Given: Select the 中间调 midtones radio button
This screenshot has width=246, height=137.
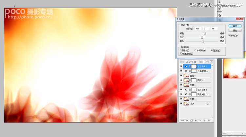Looking at the screenshot, I should coord(195,50).
